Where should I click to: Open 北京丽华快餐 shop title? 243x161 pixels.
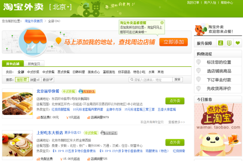[x=48, y=91]
